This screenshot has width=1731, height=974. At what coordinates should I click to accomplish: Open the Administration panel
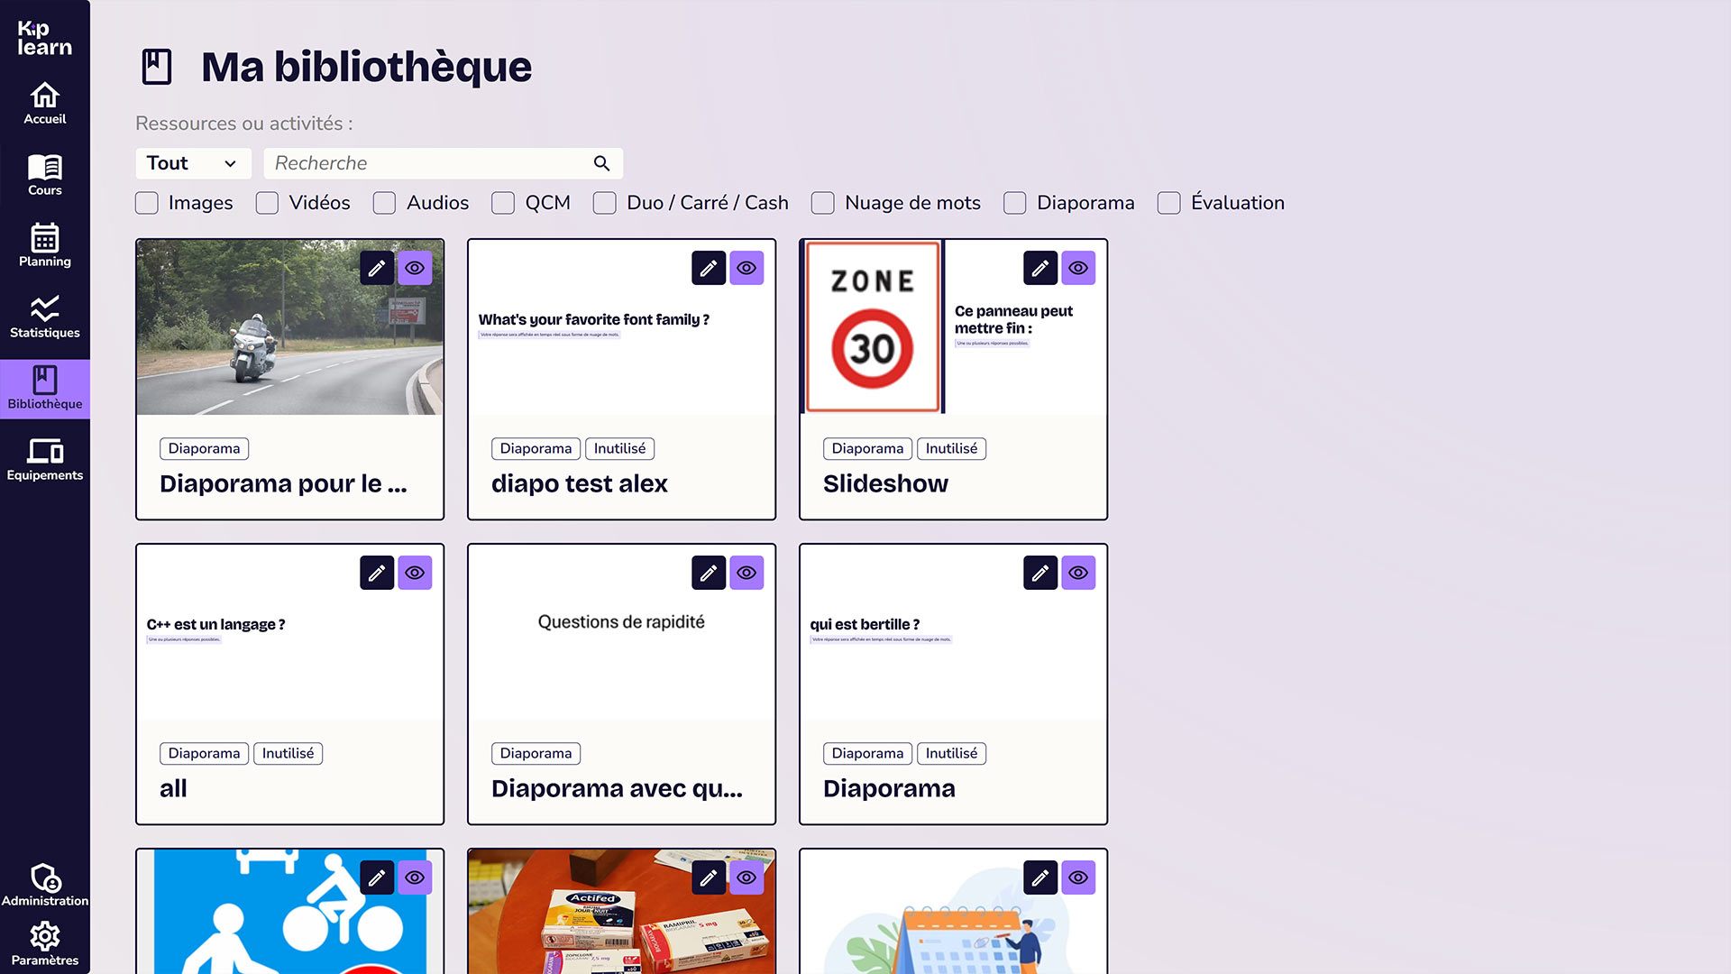[x=45, y=885]
